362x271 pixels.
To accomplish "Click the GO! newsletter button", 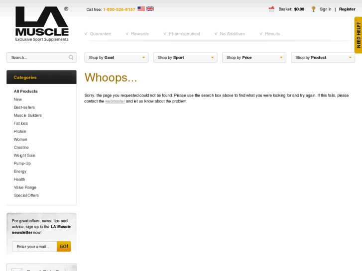I will [x=64, y=247].
